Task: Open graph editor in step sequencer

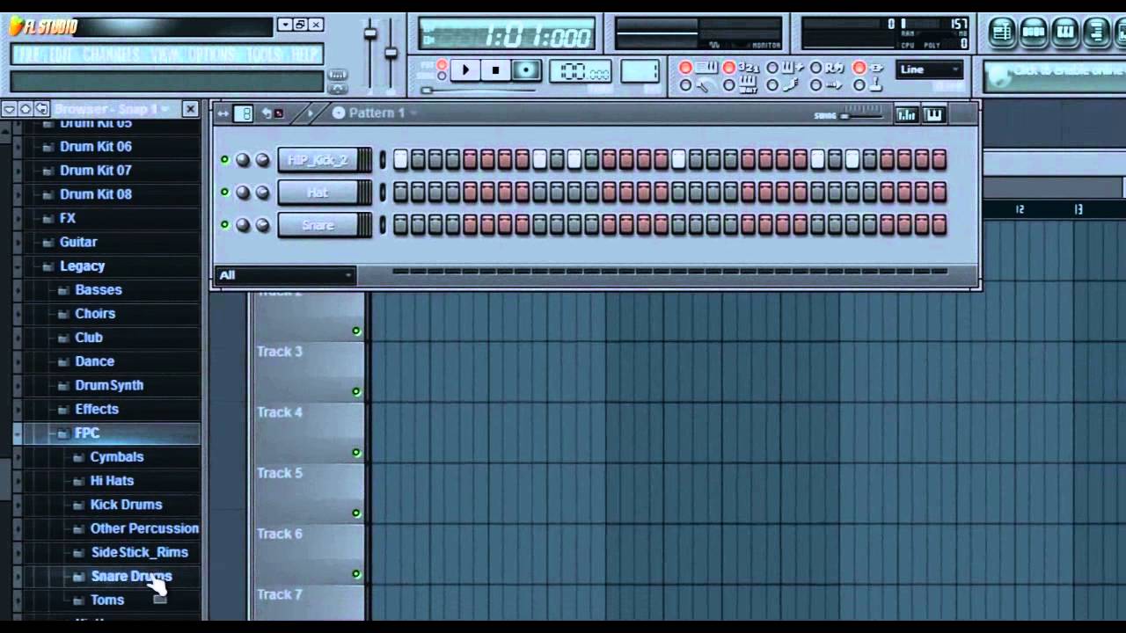Action: click(x=906, y=114)
